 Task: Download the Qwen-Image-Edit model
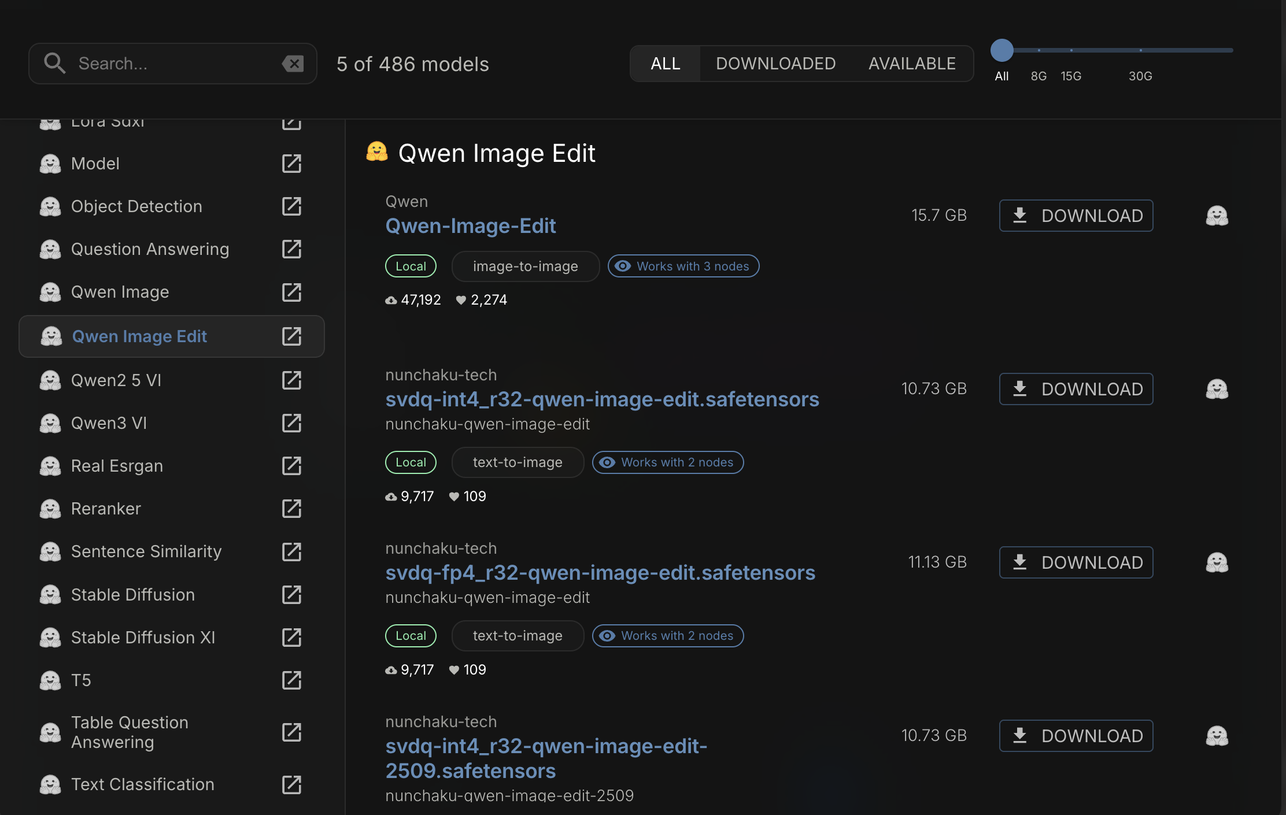click(x=1076, y=216)
